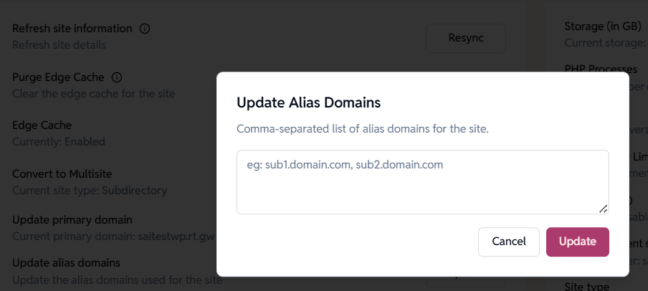The height and width of the screenshot is (291, 648).
Task: Select the Convert to Multisite label
Action: (62, 174)
